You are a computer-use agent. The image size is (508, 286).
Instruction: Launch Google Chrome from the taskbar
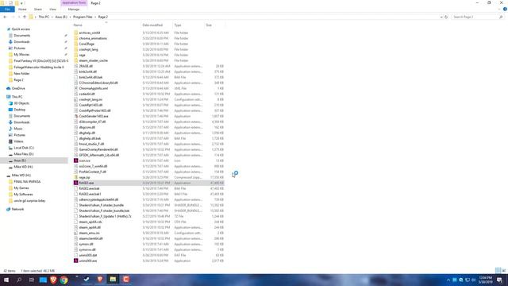(x=63, y=280)
